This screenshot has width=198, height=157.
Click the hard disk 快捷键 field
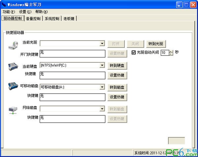tap(72, 75)
